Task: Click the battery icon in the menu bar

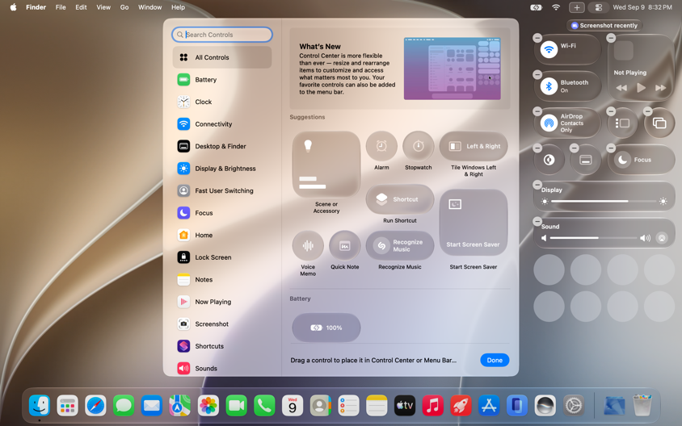Action: [x=536, y=7]
